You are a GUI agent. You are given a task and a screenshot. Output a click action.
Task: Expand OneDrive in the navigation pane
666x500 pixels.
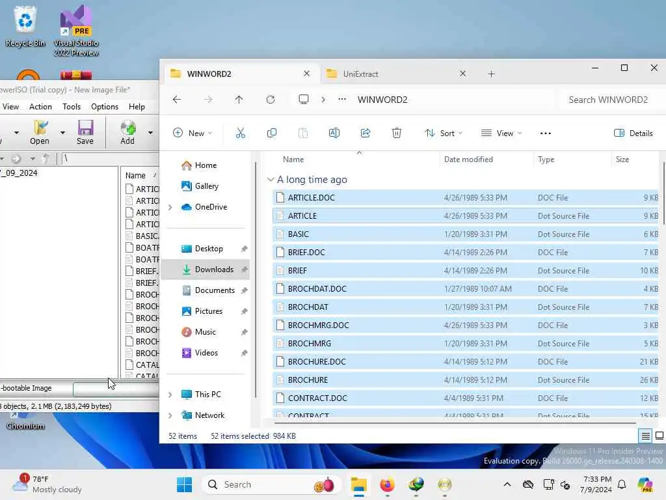coord(170,207)
